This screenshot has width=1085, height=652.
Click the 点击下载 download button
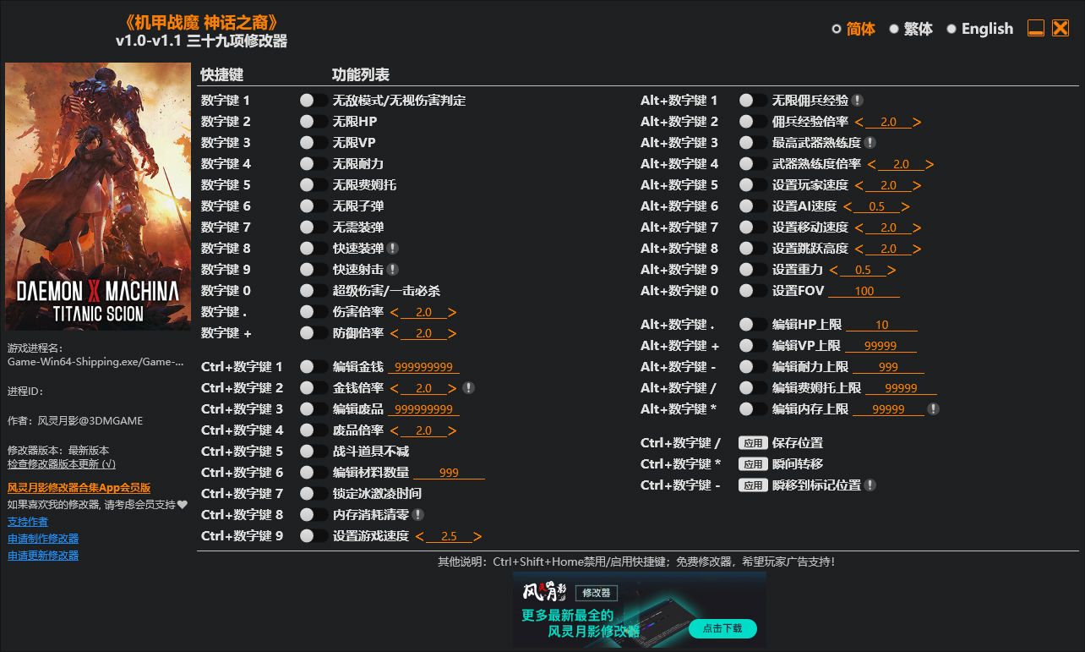point(722,628)
